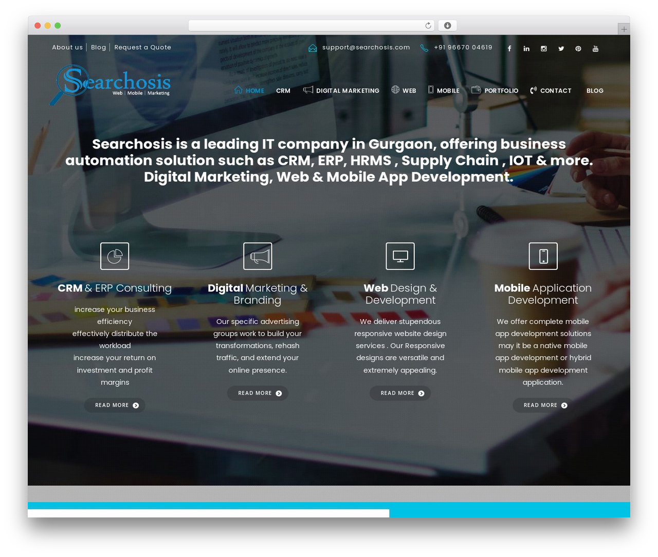Open the top-bar Blog link

[98, 47]
